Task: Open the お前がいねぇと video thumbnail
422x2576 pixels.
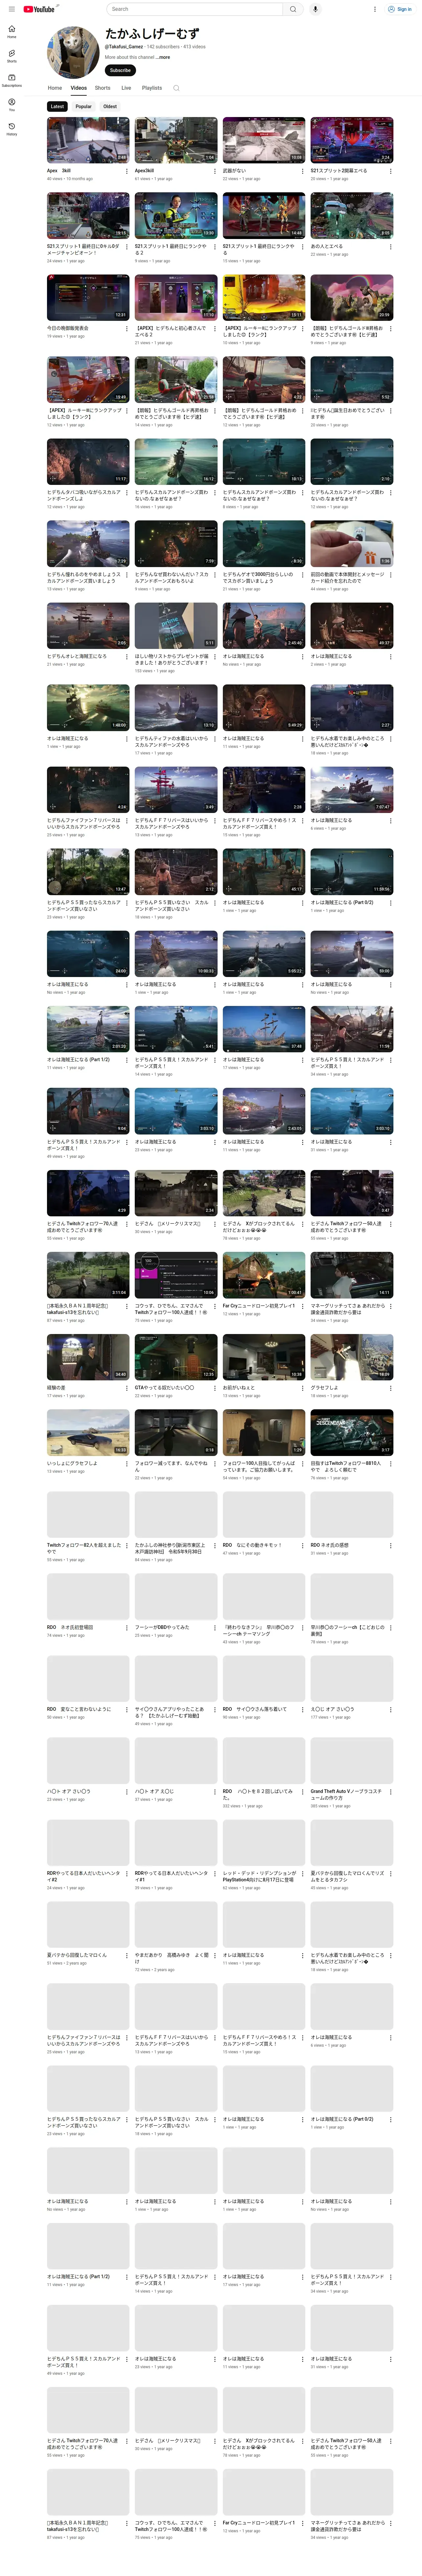Action: [x=264, y=1357]
